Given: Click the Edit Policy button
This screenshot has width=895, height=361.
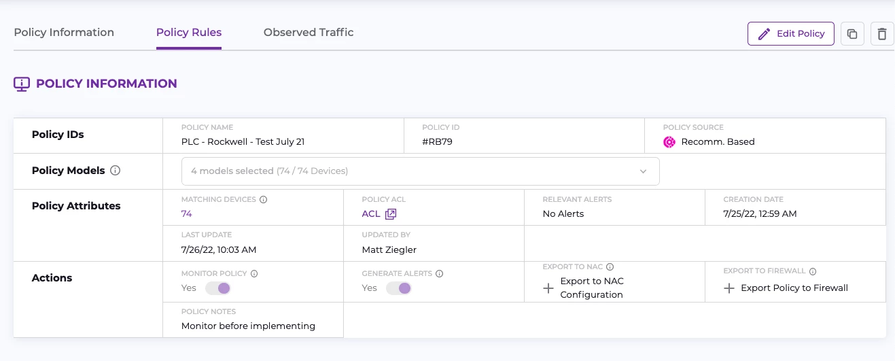Looking at the screenshot, I should (x=790, y=33).
